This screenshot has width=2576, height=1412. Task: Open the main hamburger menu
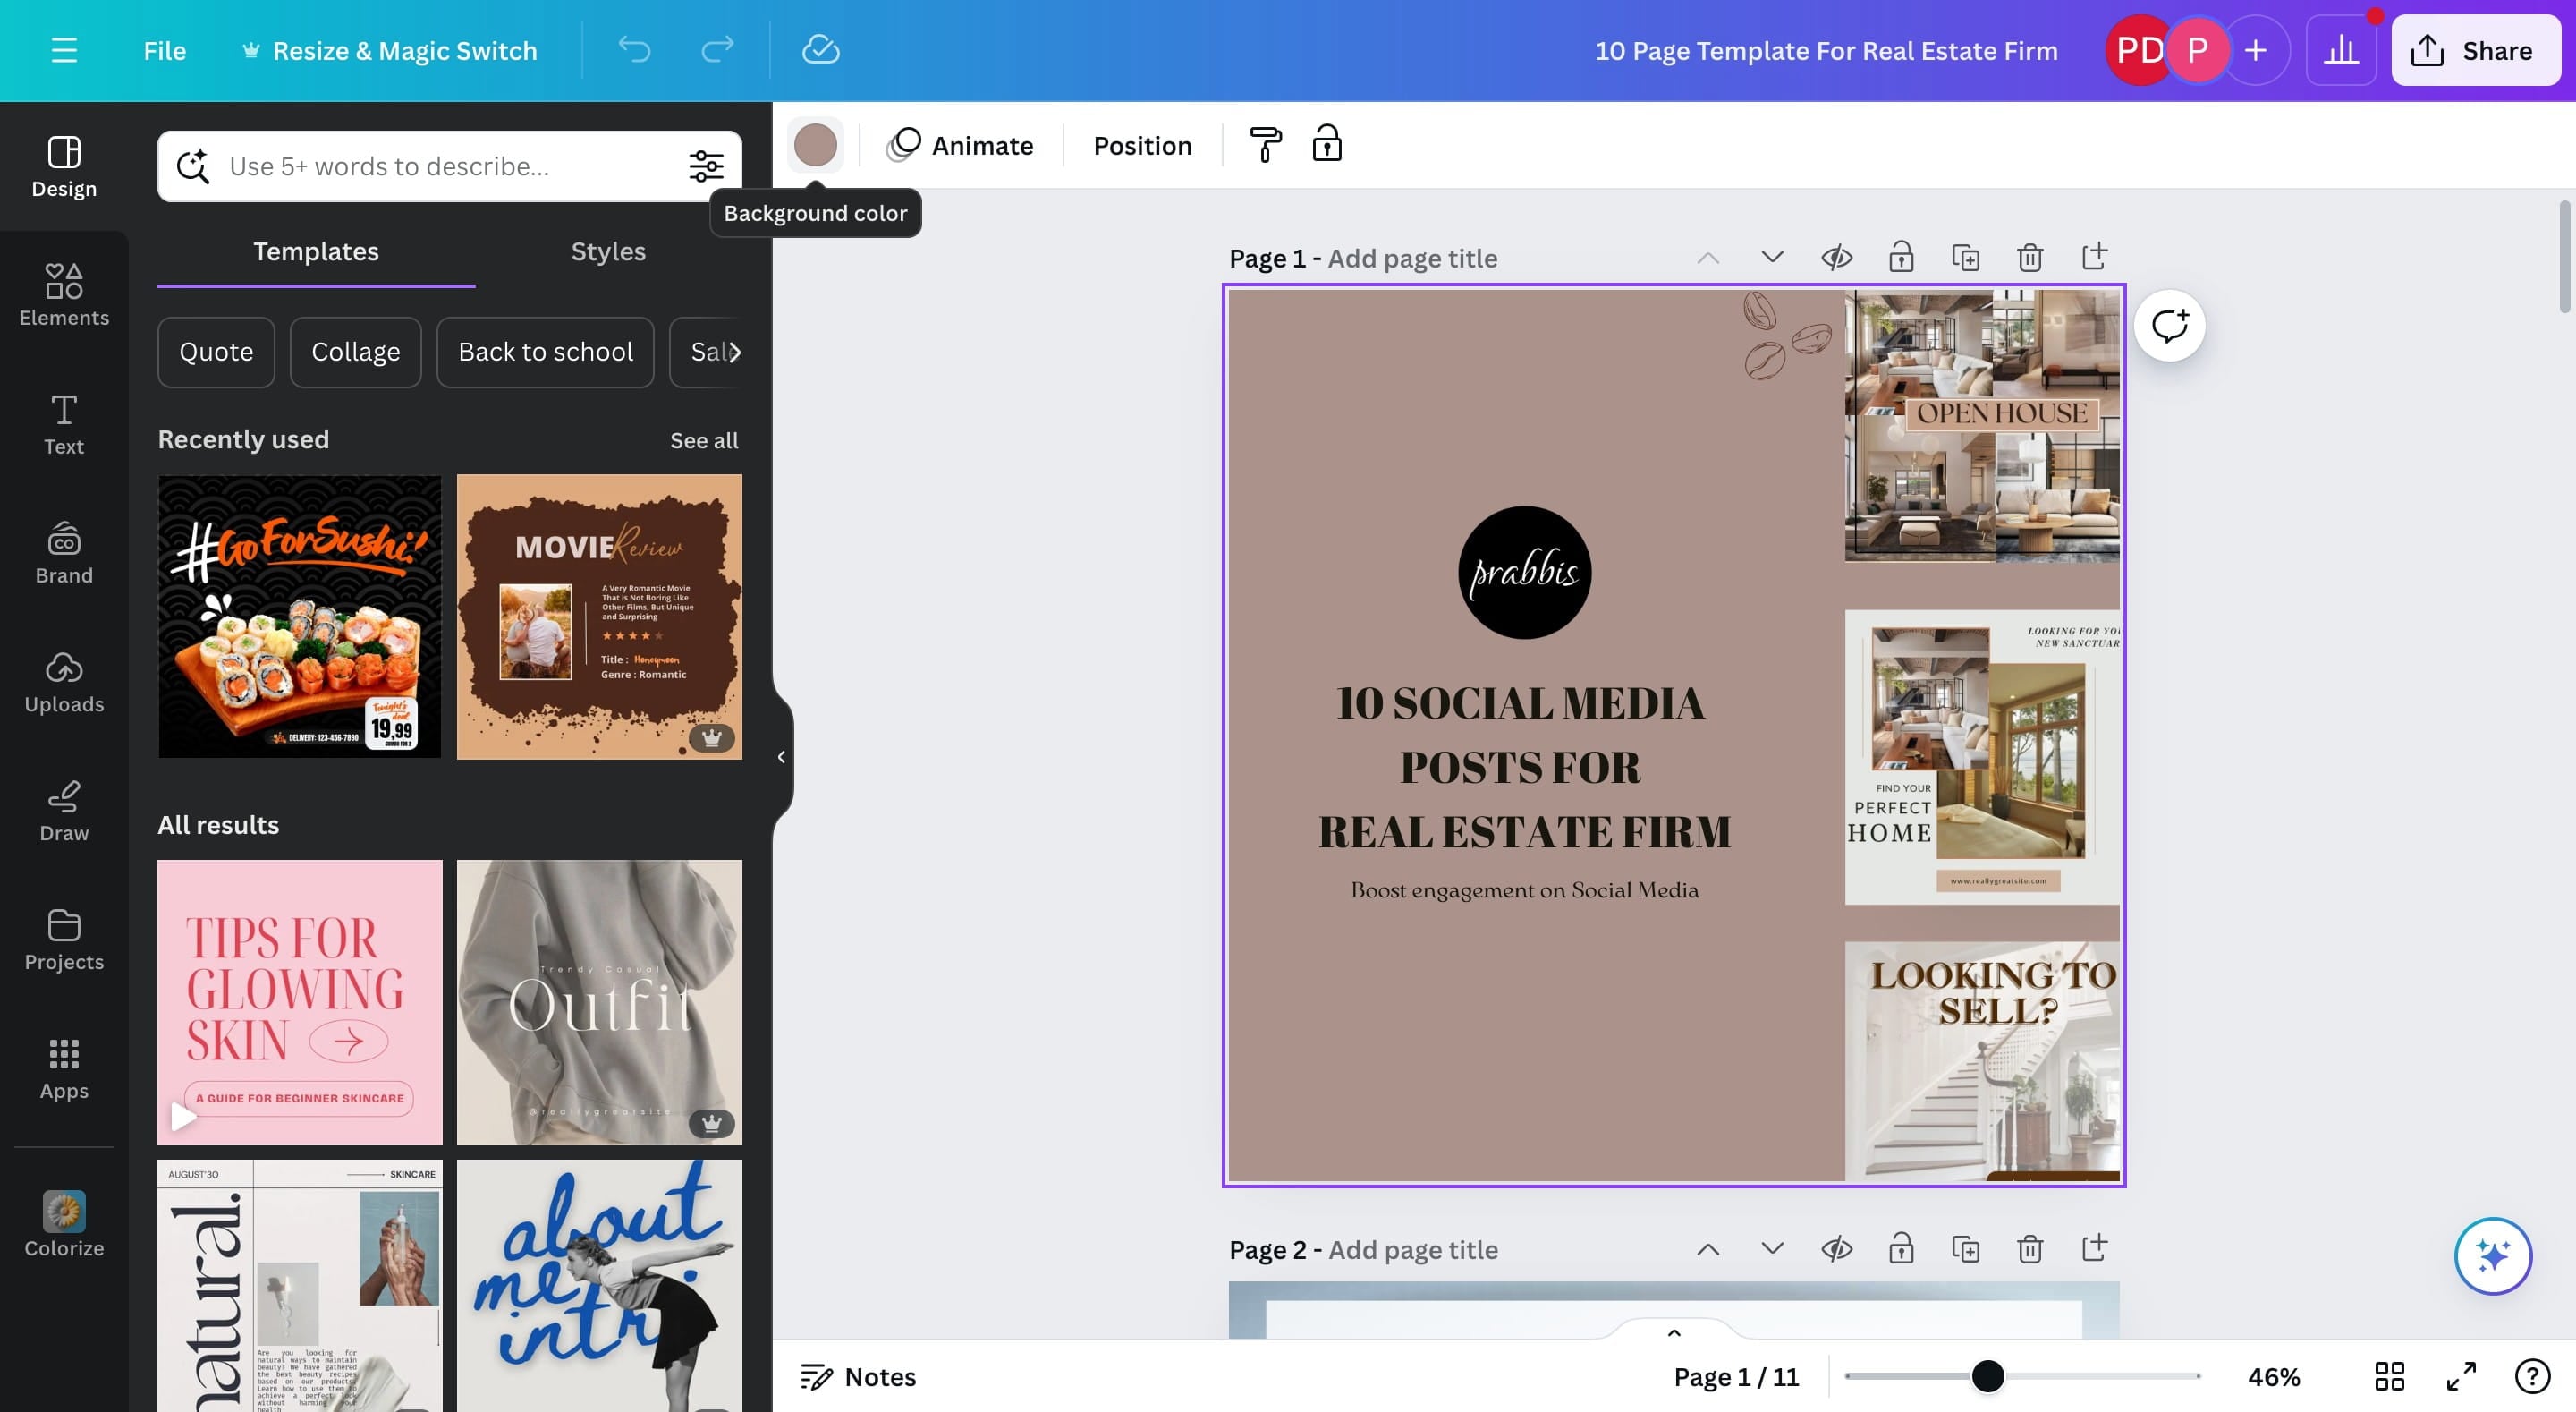coord(64,50)
